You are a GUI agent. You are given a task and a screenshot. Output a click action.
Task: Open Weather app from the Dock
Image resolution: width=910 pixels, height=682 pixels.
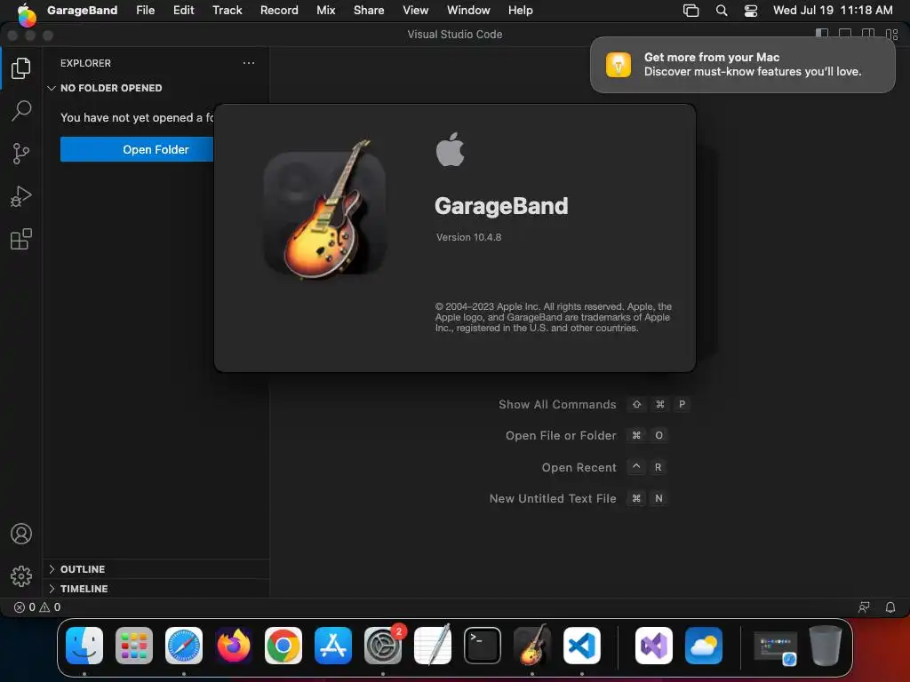704,646
